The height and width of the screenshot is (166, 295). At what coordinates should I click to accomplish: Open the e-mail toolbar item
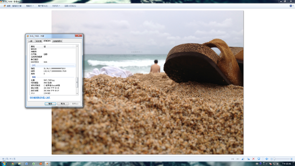click(43, 6)
